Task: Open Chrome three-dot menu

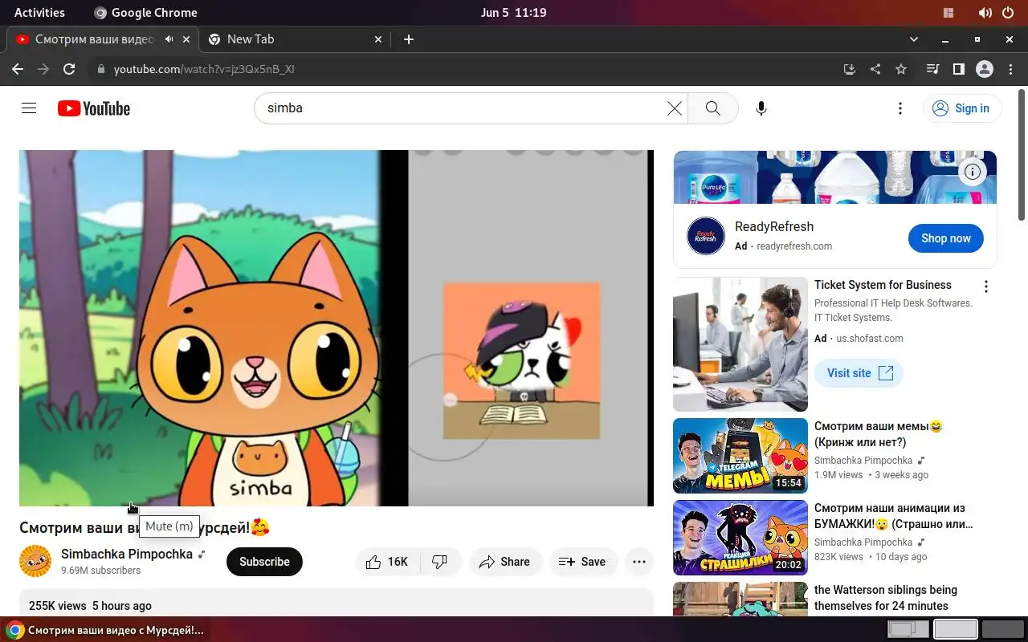Action: (1010, 69)
